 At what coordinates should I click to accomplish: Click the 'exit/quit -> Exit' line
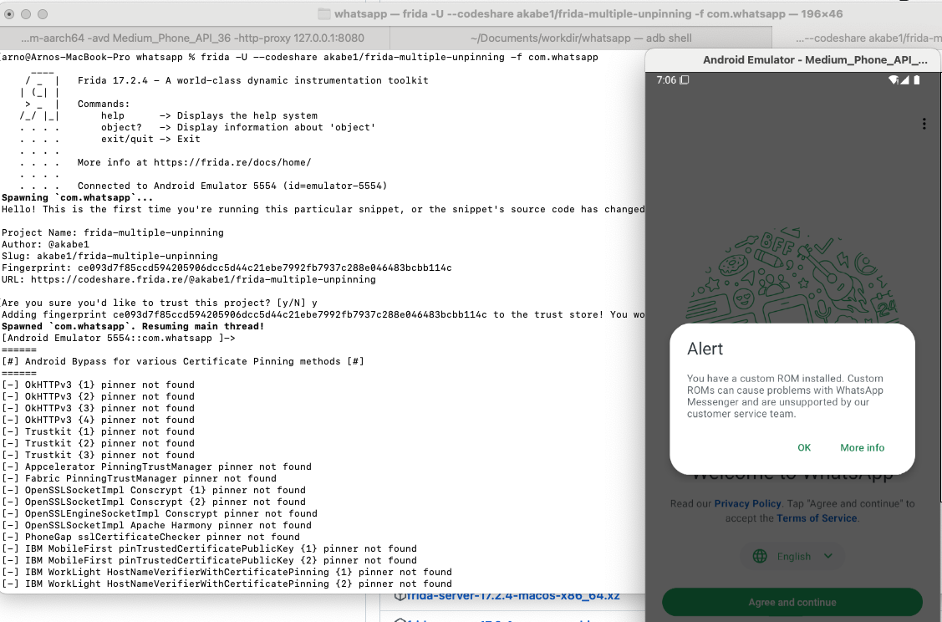point(150,139)
